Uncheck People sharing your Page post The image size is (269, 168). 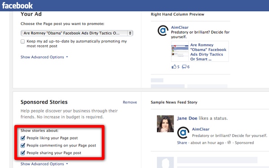pos(23,153)
